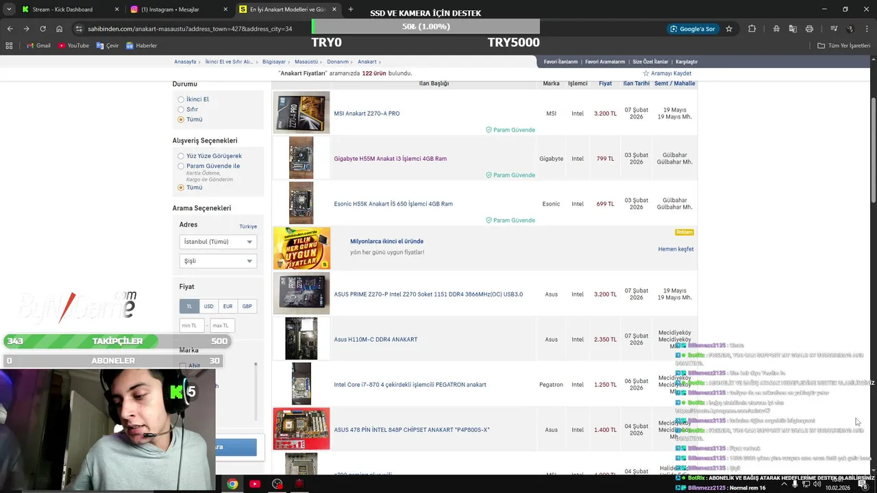Select the Sıfır condition radio
Viewport: 877px width, 493px height.
point(181,109)
